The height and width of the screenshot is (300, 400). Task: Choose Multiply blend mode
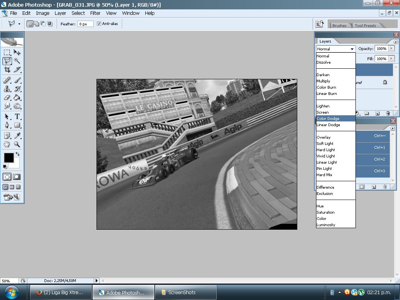(x=336, y=81)
